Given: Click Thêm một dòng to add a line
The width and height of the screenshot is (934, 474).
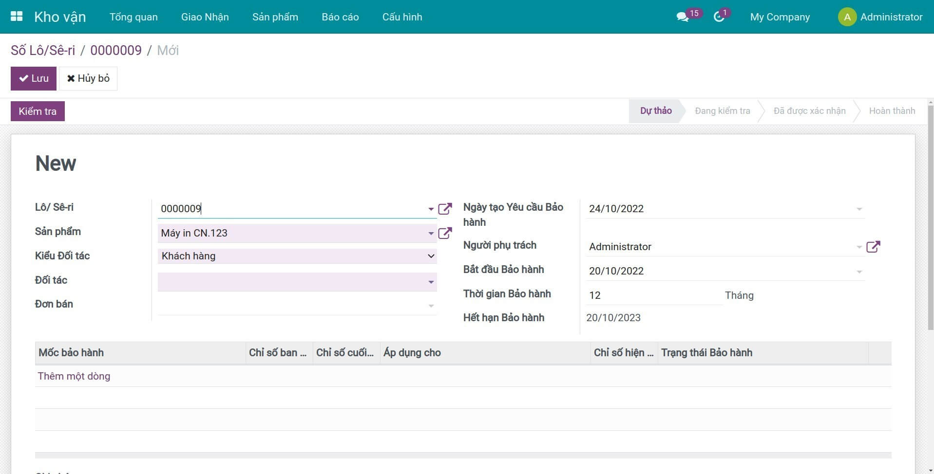Looking at the screenshot, I should (74, 376).
